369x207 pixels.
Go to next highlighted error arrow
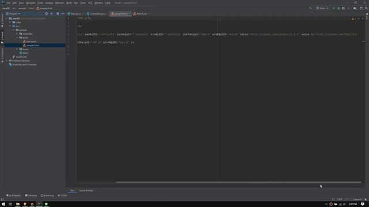coord(363,19)
